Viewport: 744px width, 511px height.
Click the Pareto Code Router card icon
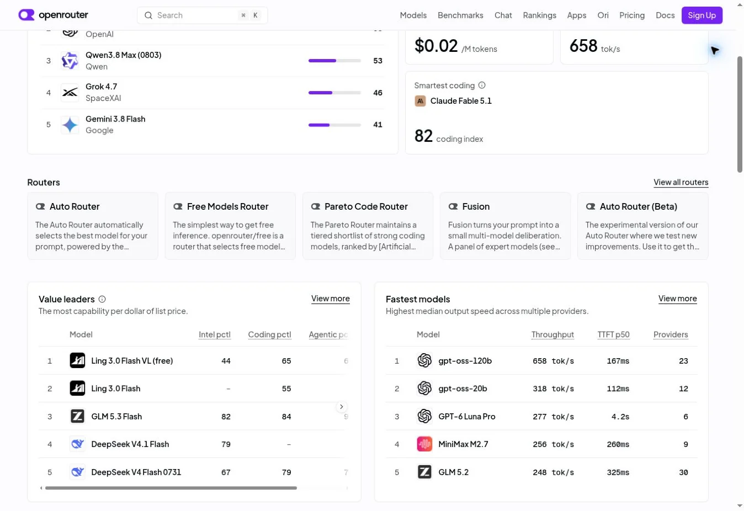click(x=315, y=206)
